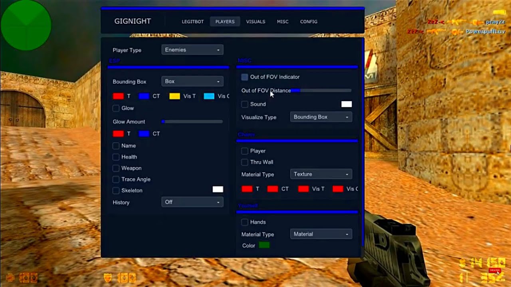Go to the MISC tab

[283, 22]
